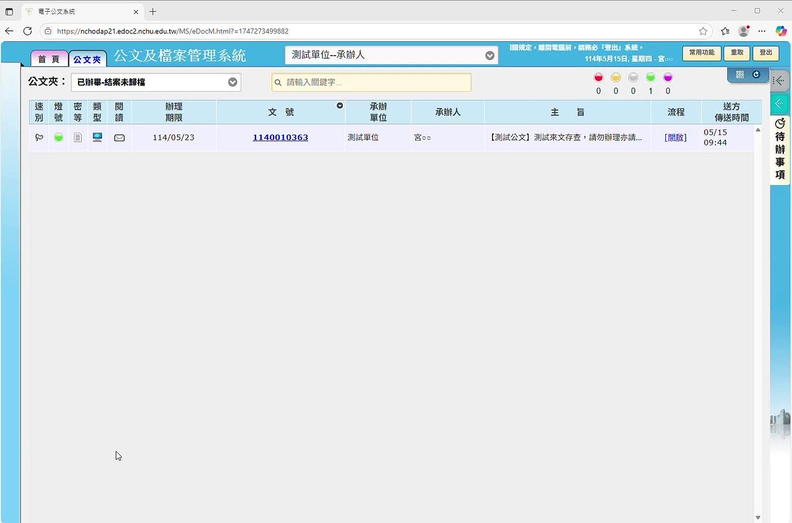Close the 電子公文系統 browser tab
This screenshot has width=792, height=523.
click(136, 12)
